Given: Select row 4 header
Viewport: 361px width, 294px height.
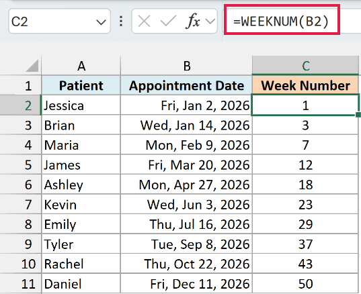Looking at the screenshot, I should (21, 145).
